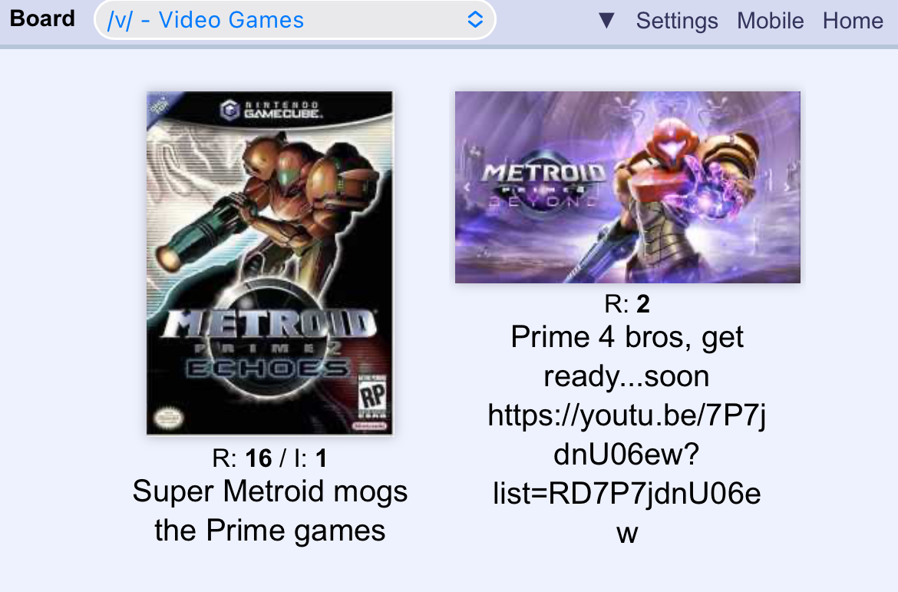Click the 'R: 16 / I: 1' reply counter

click(269, 458)
